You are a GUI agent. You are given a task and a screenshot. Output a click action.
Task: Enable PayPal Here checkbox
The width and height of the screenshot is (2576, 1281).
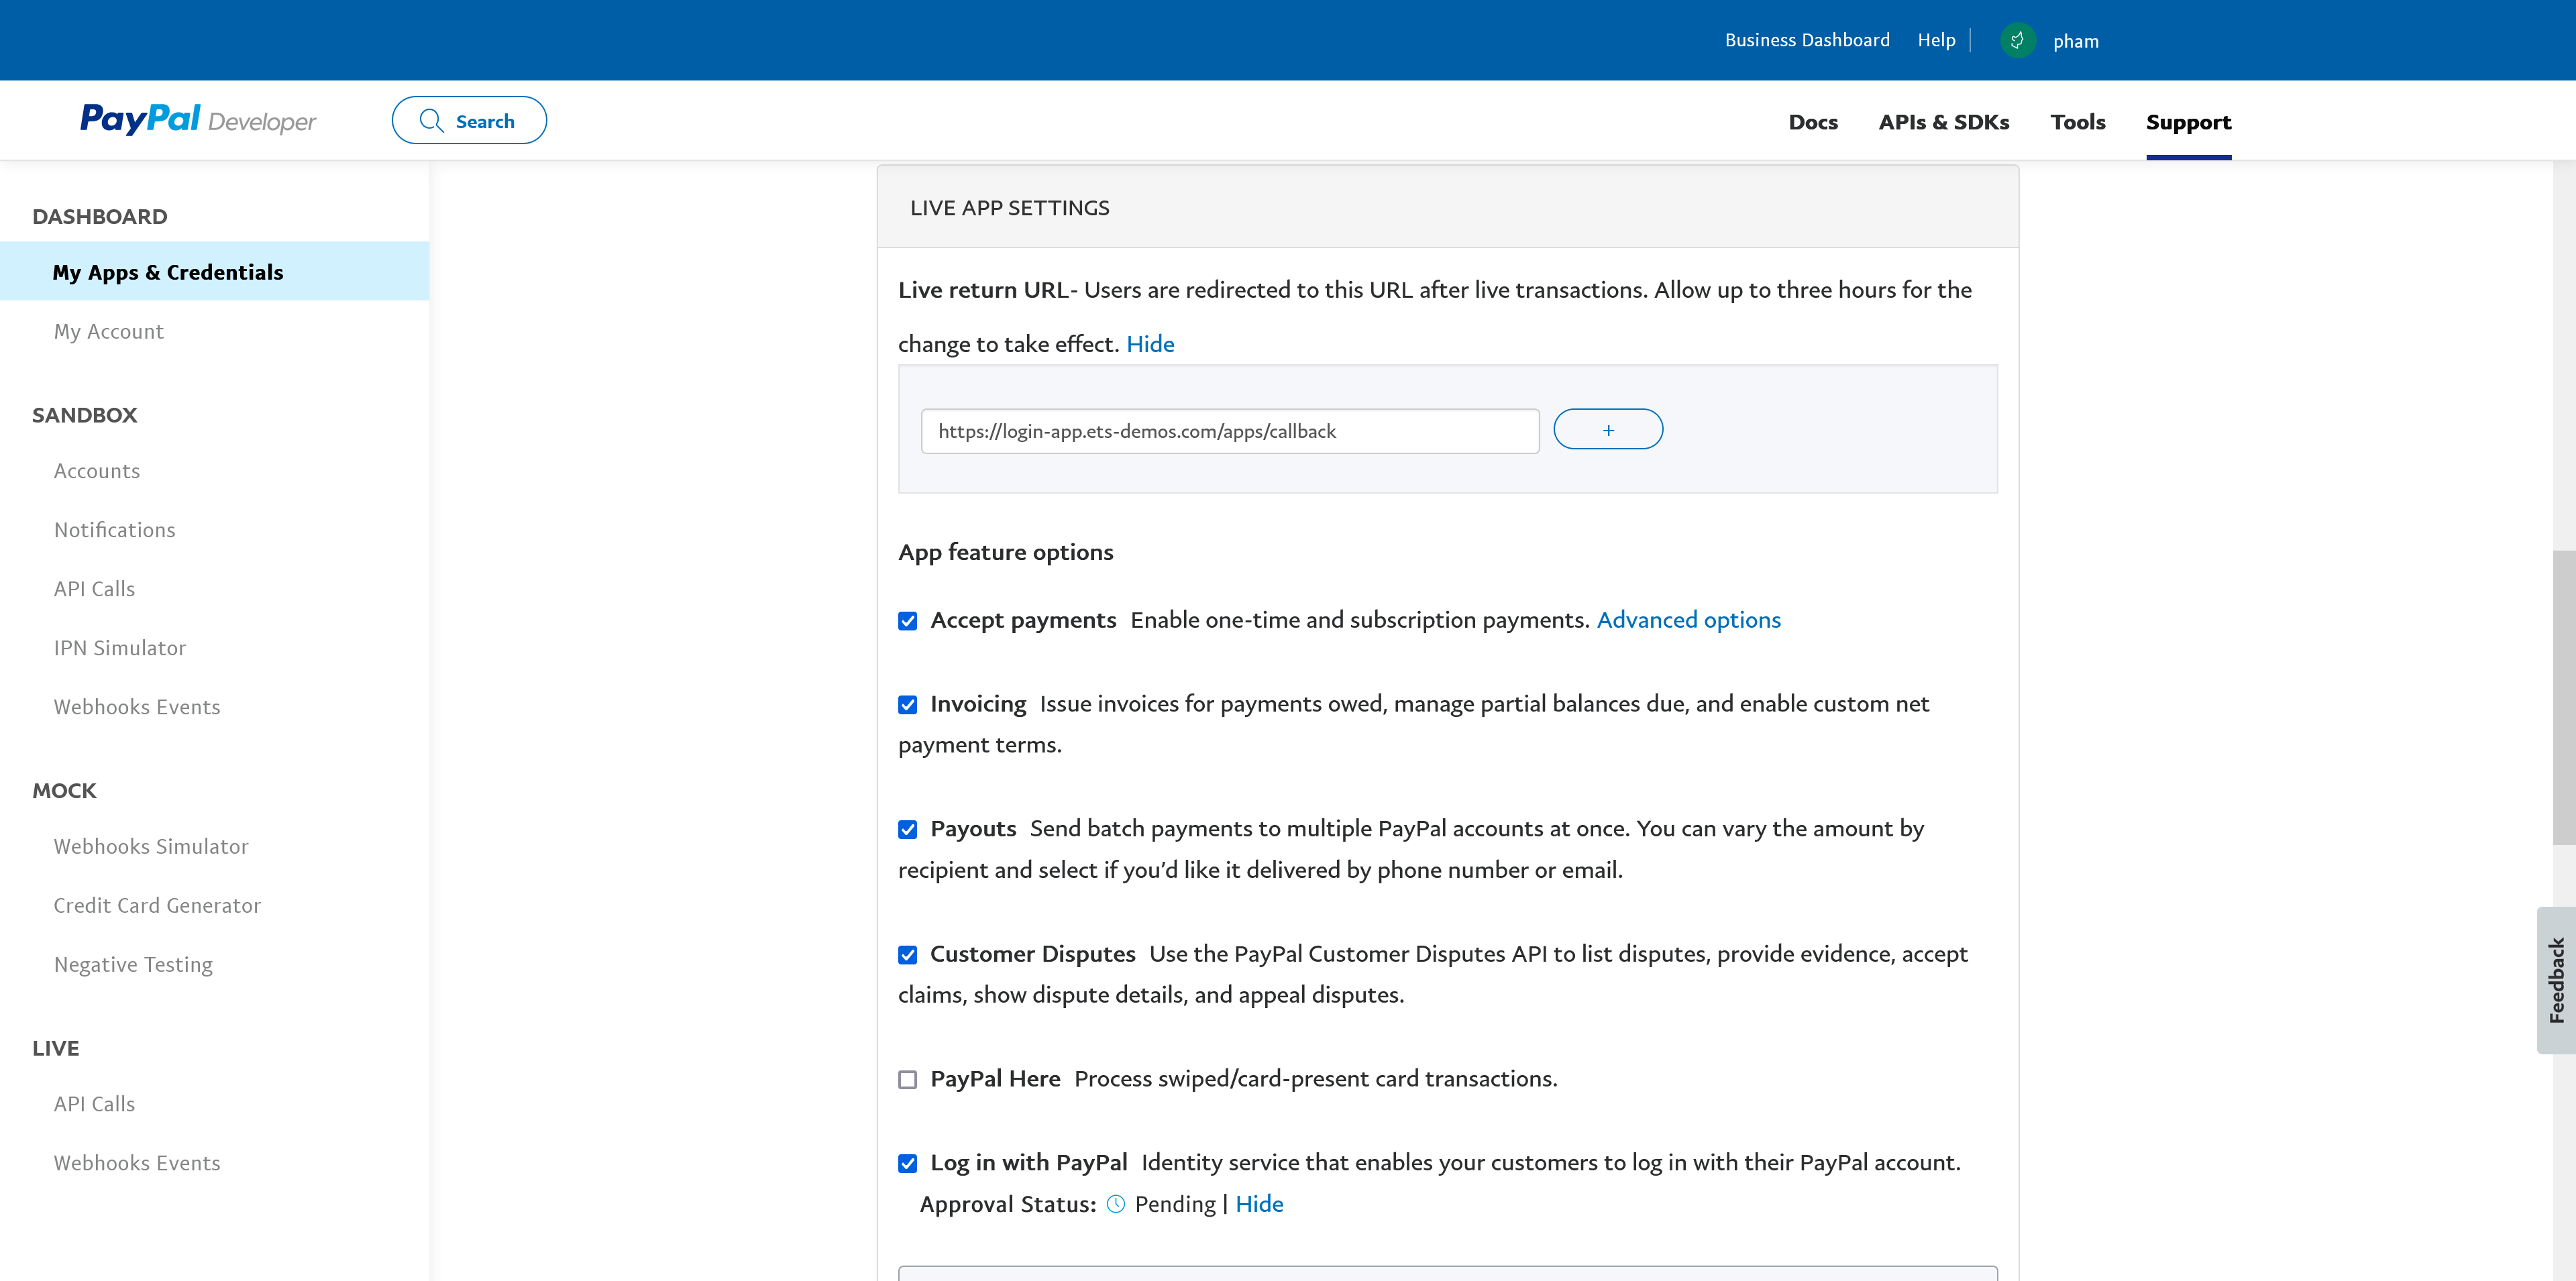tap(907, 1080)
